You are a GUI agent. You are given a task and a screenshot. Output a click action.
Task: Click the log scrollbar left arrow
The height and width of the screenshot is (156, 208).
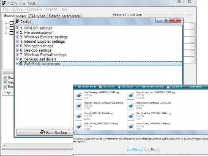pyautogui.click(x=5, y=145)
